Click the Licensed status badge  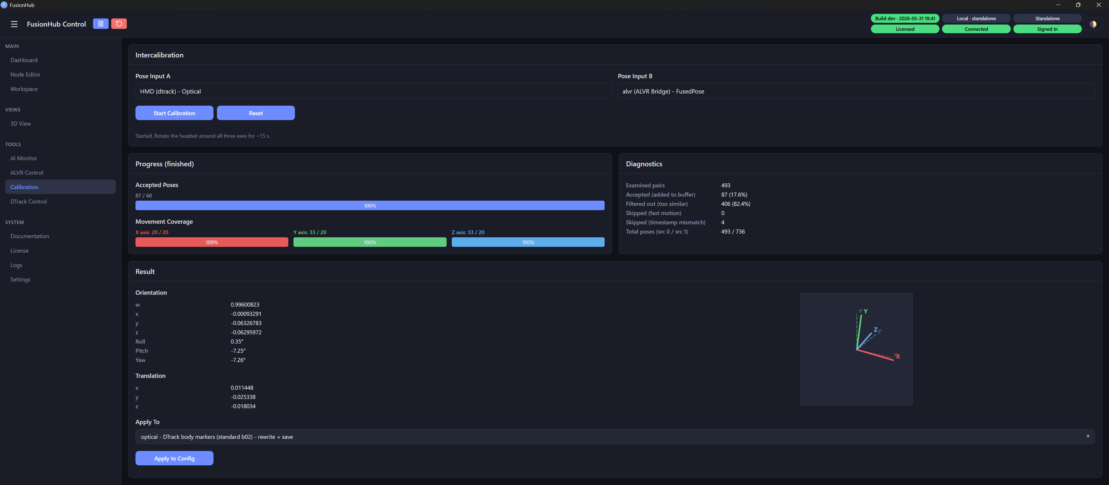pyautogui.click(x=905, y=29)
